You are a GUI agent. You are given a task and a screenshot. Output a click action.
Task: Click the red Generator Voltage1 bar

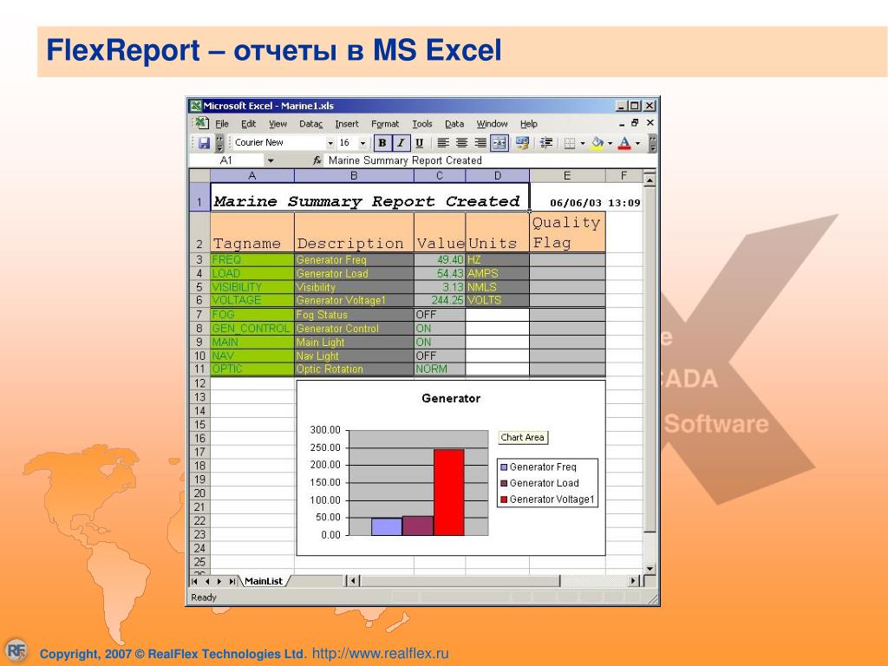point(449,493)
